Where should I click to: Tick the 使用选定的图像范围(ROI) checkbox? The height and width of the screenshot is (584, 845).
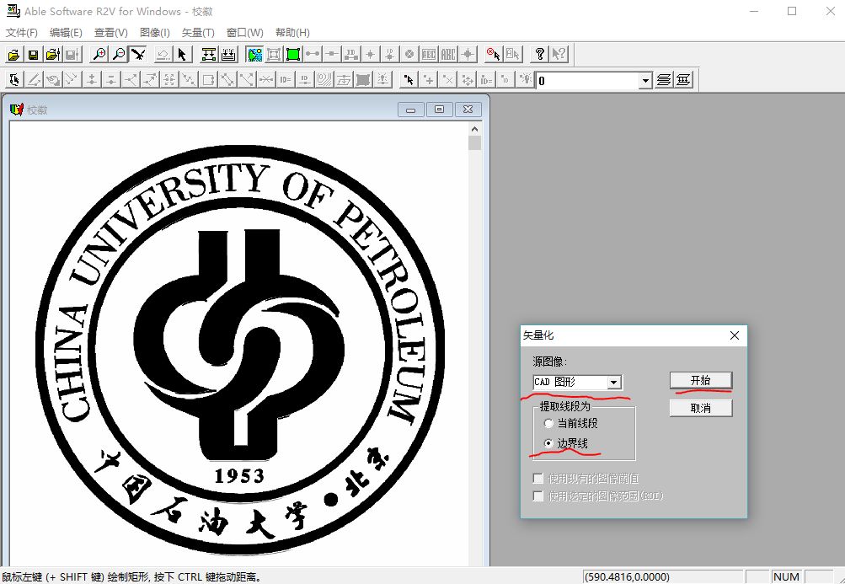point(537,496)
